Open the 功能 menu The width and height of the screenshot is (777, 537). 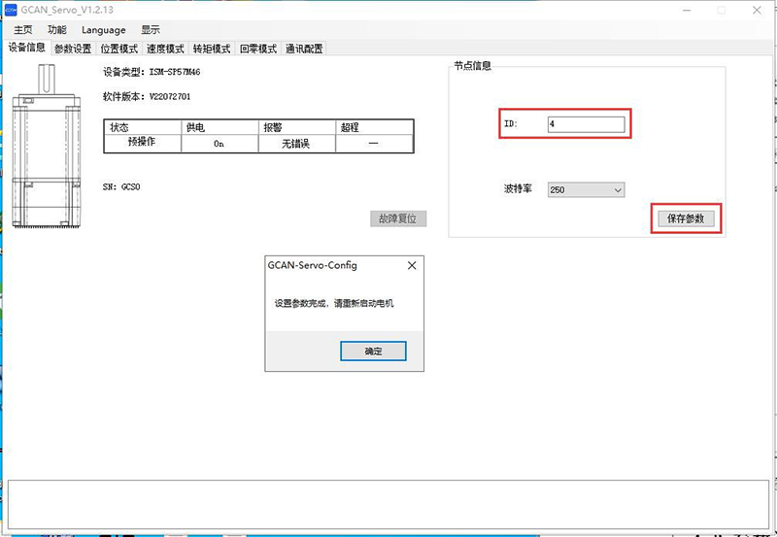(x=57, y=30)
